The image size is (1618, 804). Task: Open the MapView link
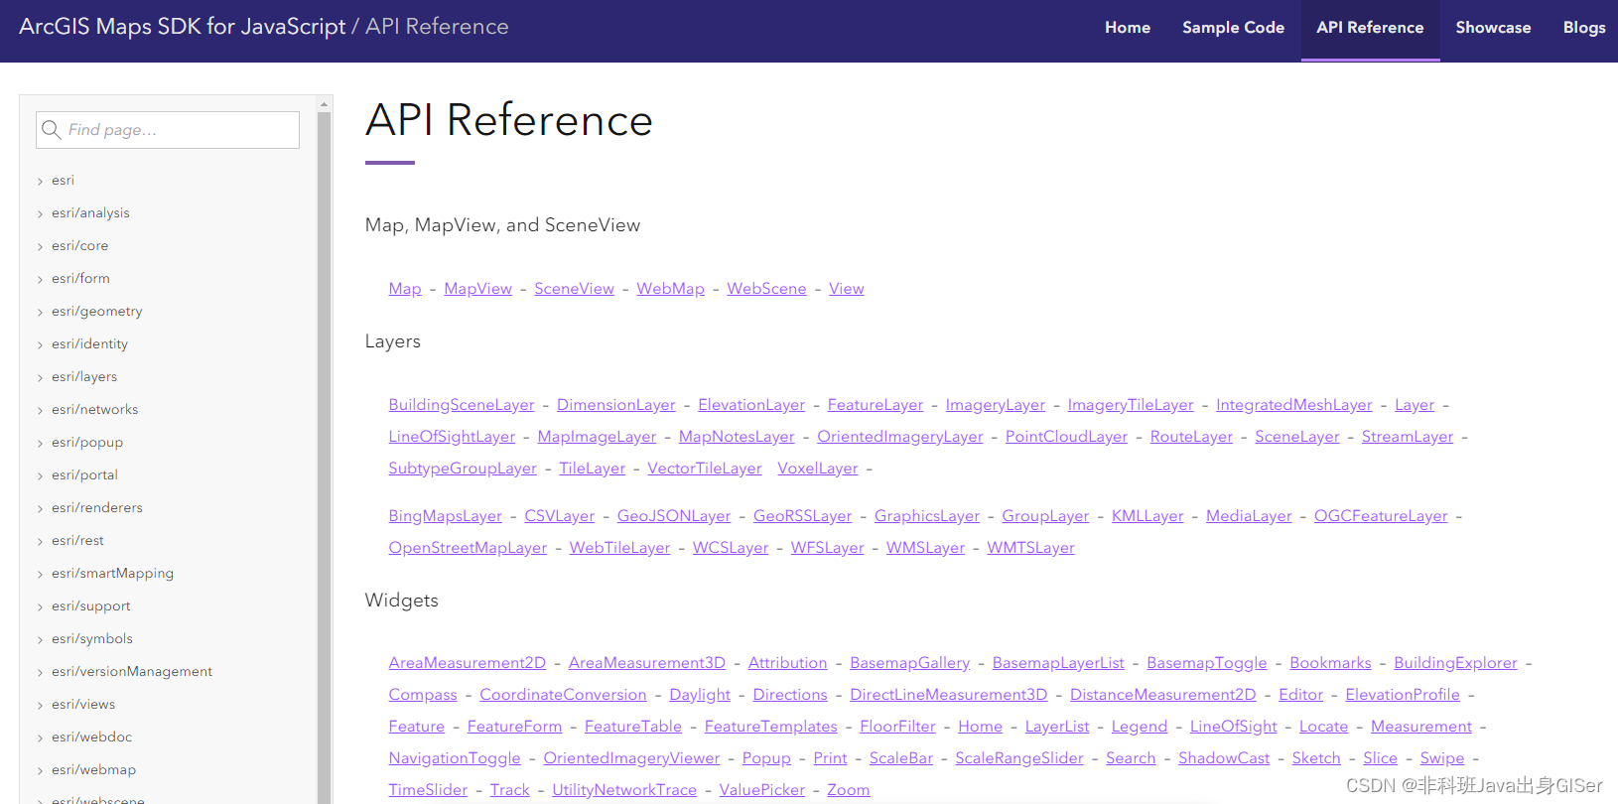(477, 289)
